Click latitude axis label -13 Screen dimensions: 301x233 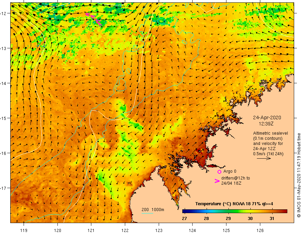[x=3, y=48]
